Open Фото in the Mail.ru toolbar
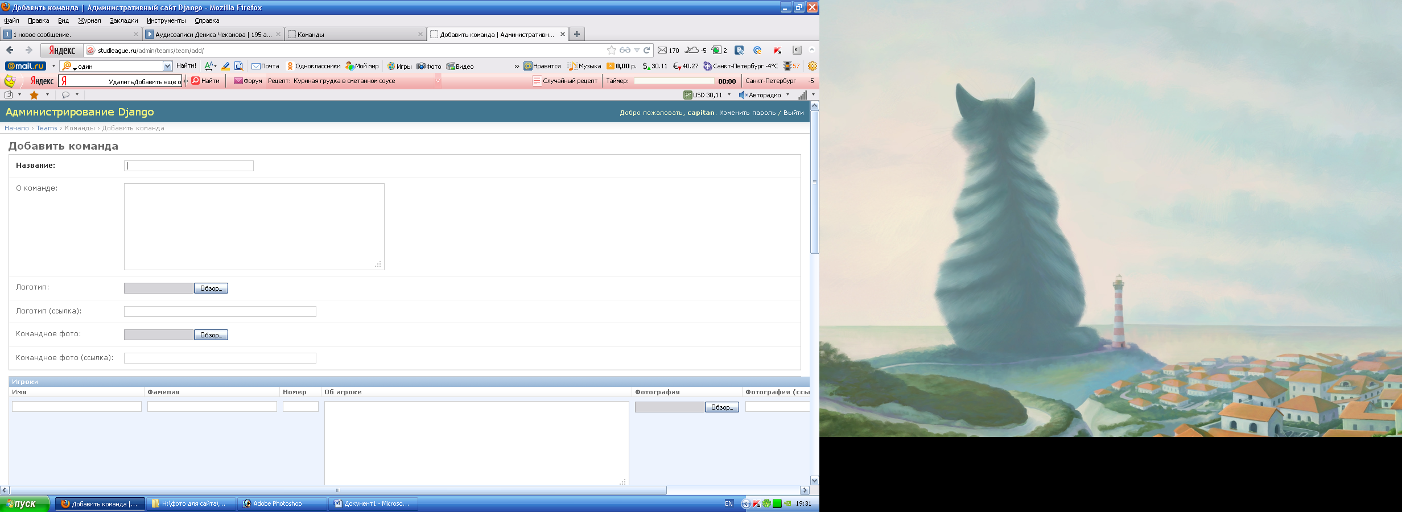Image resolution: width=1402 pixels, height=512 pixels. pos(429,66)
